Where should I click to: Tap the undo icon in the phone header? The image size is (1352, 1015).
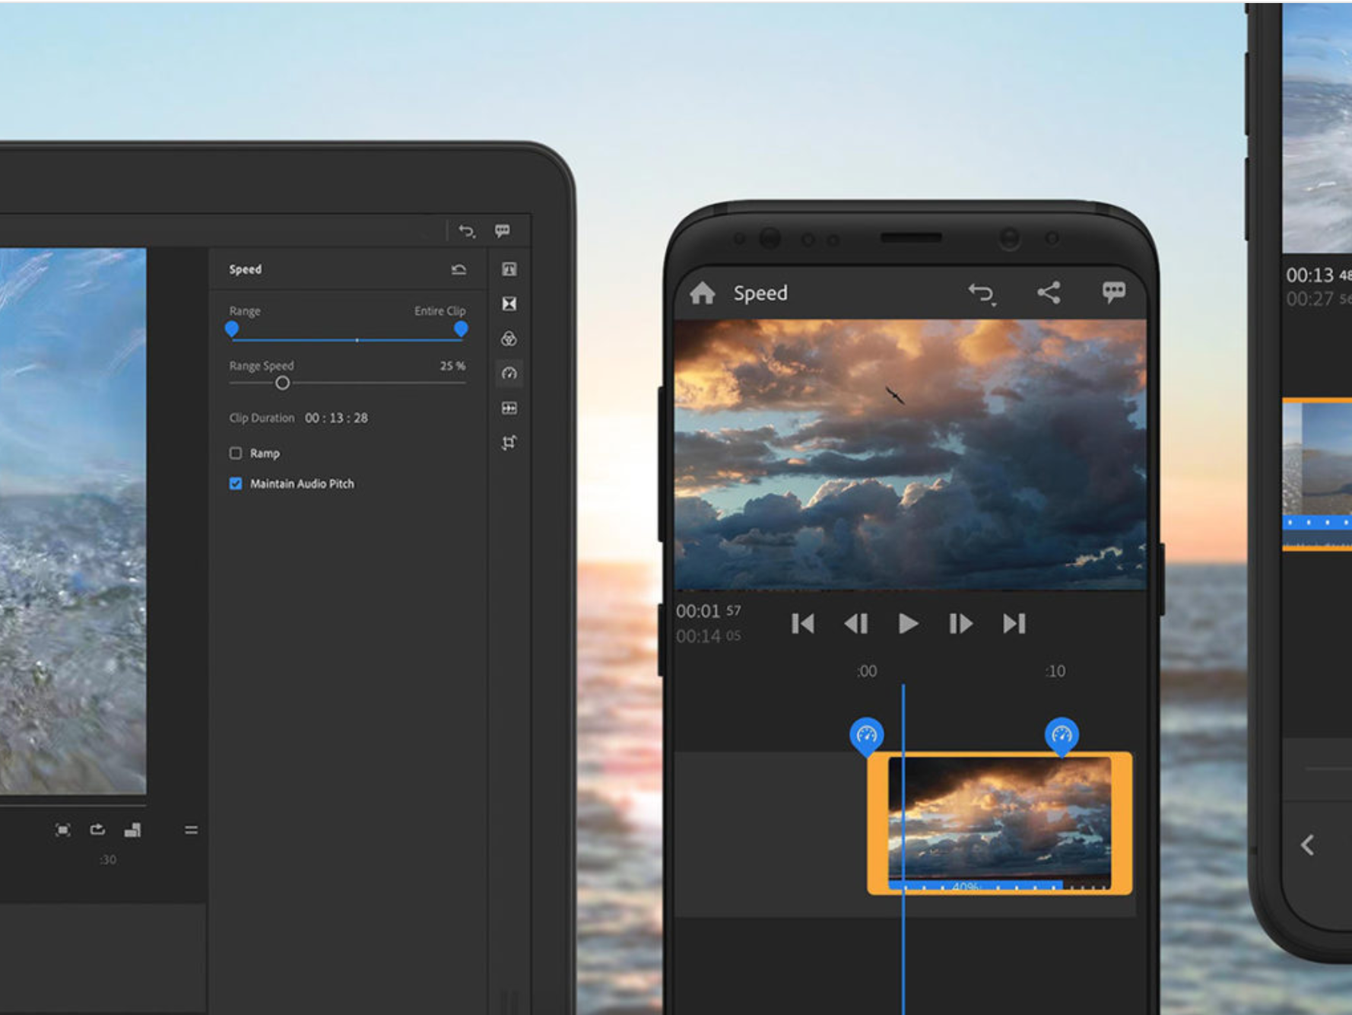(982, 294)
